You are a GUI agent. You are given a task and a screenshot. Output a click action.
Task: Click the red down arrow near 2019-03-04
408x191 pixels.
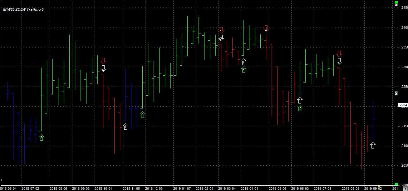(221, 30)
